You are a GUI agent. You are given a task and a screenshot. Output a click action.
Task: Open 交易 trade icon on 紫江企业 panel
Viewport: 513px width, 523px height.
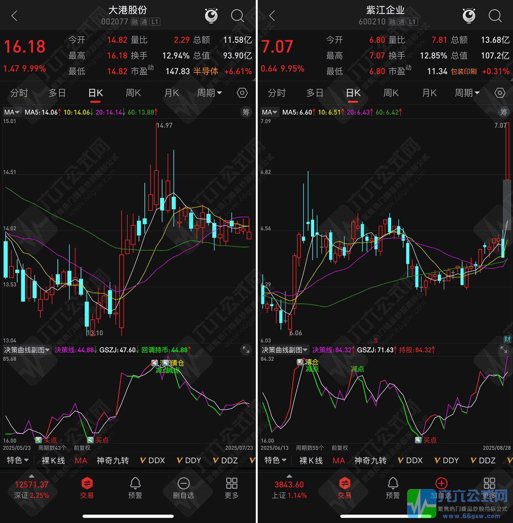345,488
